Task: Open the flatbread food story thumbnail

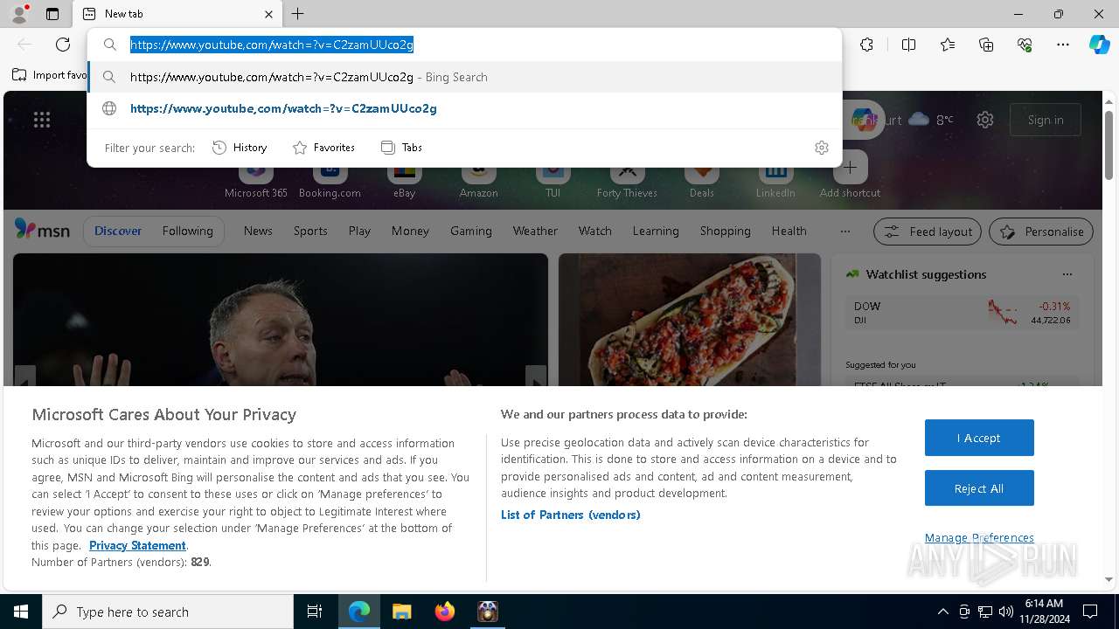Action: (x=690, y=320)
